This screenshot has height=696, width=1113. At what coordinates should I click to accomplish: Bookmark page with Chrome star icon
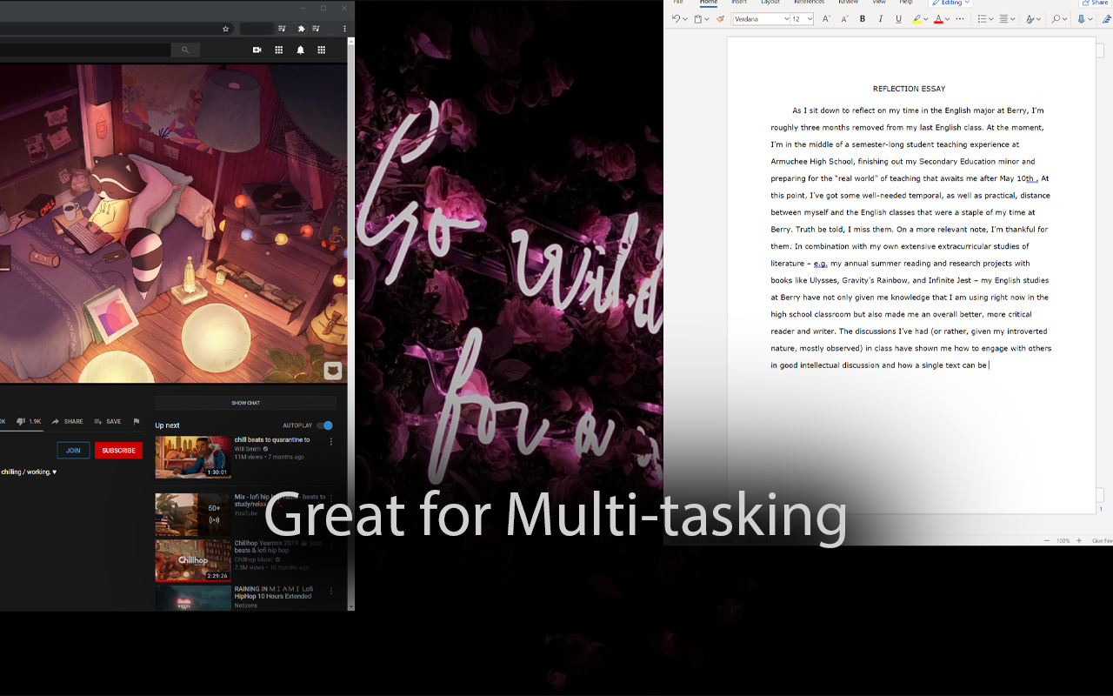click(x=226, y=29)
